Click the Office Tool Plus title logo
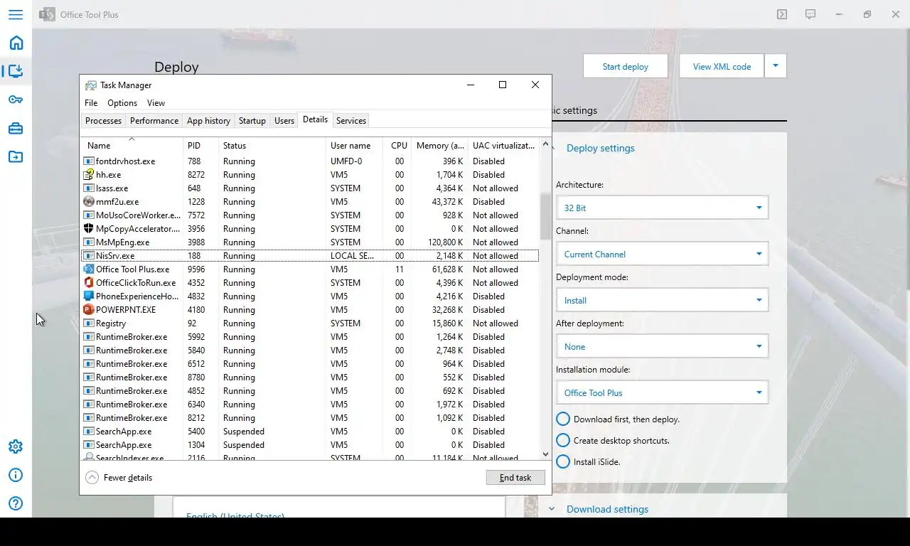Image resolution: width=910 pixels, height=546 pixels. click(x=47, y=14)
